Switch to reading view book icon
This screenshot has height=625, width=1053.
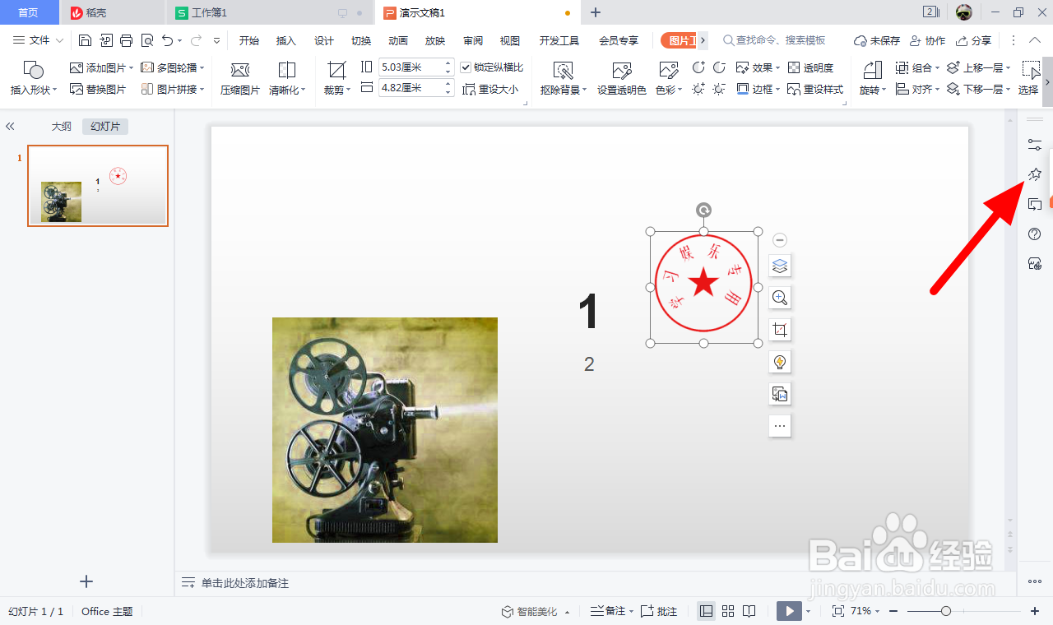point(749,611)
